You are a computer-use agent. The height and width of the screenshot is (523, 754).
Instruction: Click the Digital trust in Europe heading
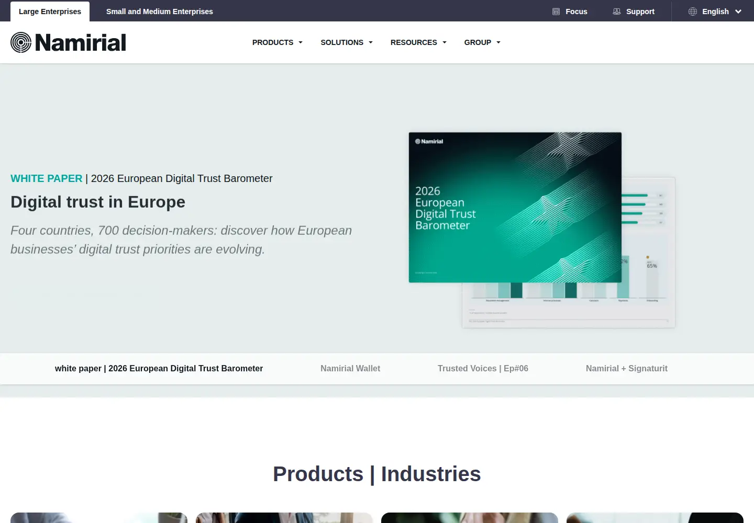98,202
